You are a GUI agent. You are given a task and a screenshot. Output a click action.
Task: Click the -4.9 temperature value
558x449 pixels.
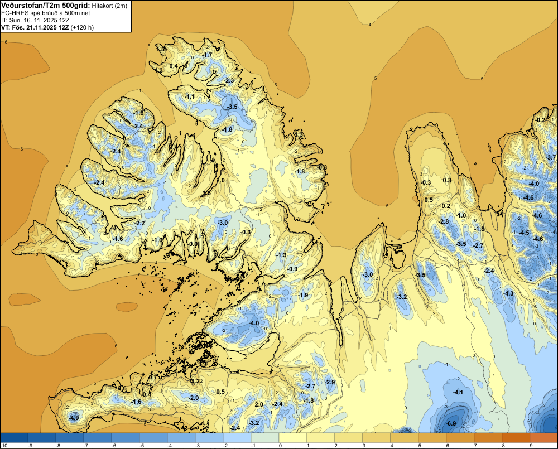click(x=74, y=418)
